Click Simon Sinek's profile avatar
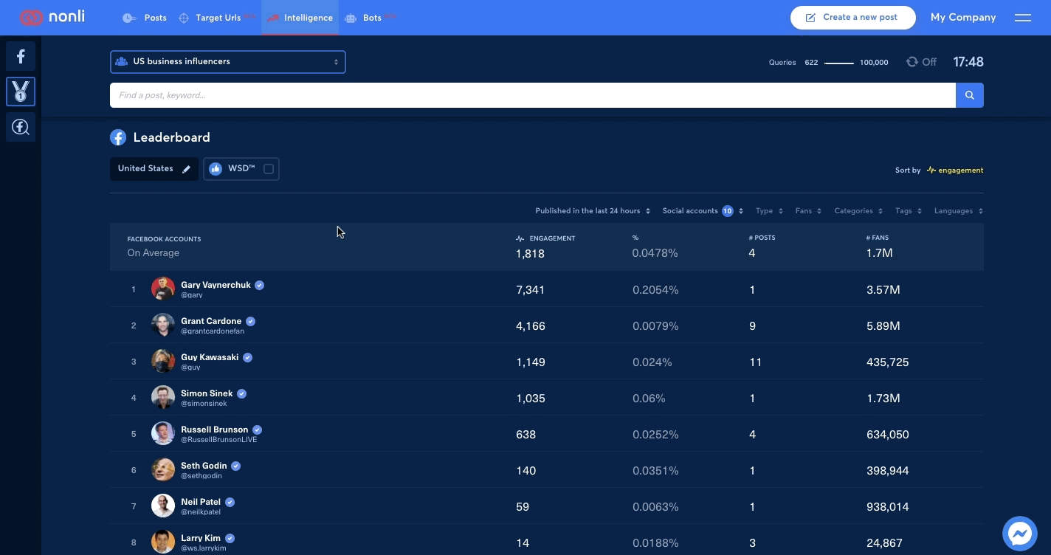 (163, 397)
